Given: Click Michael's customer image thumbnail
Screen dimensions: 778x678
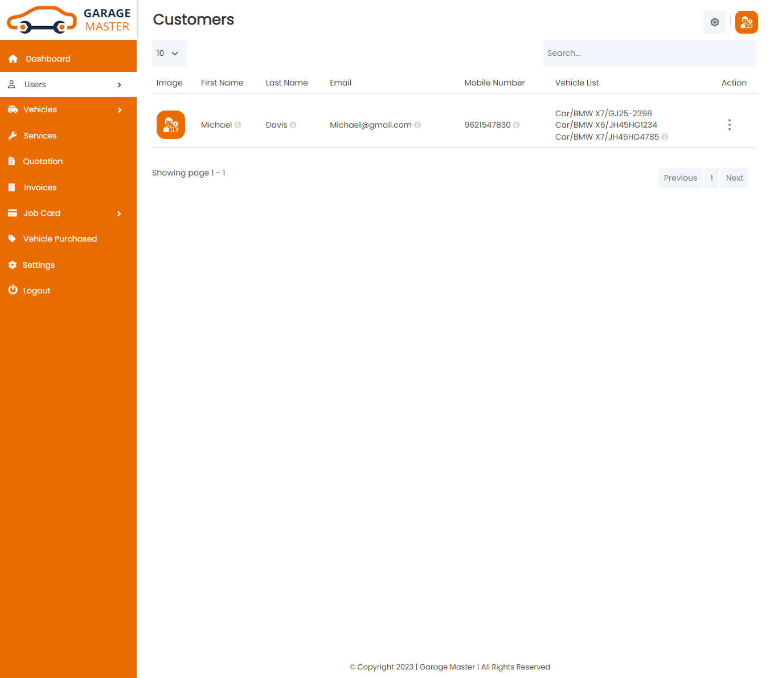Looking at the screenshot, I should (171, 125).
